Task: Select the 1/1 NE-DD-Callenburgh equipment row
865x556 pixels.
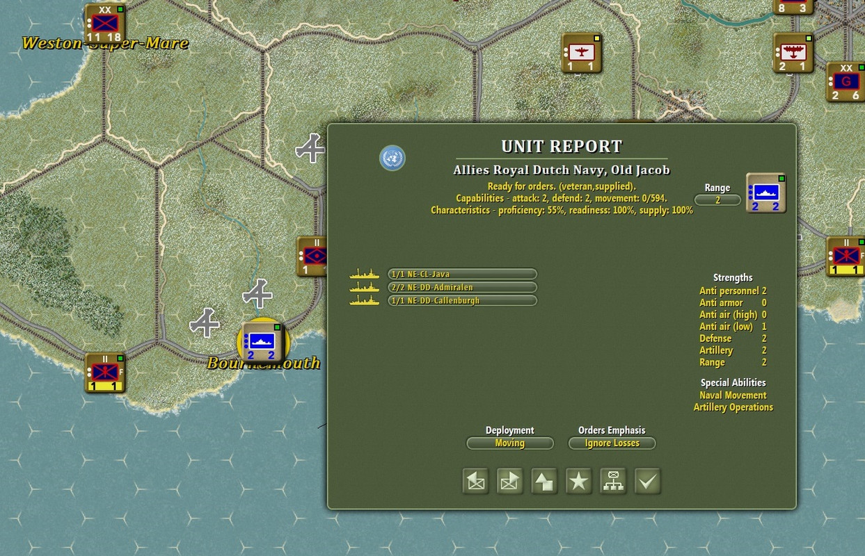Action: coord(462,301)
